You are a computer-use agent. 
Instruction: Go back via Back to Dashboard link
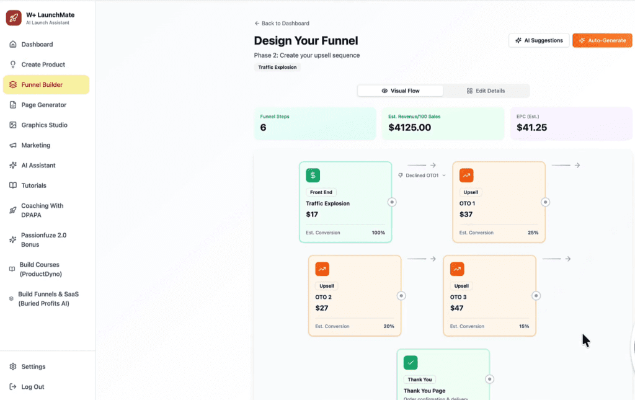(282, 24)
